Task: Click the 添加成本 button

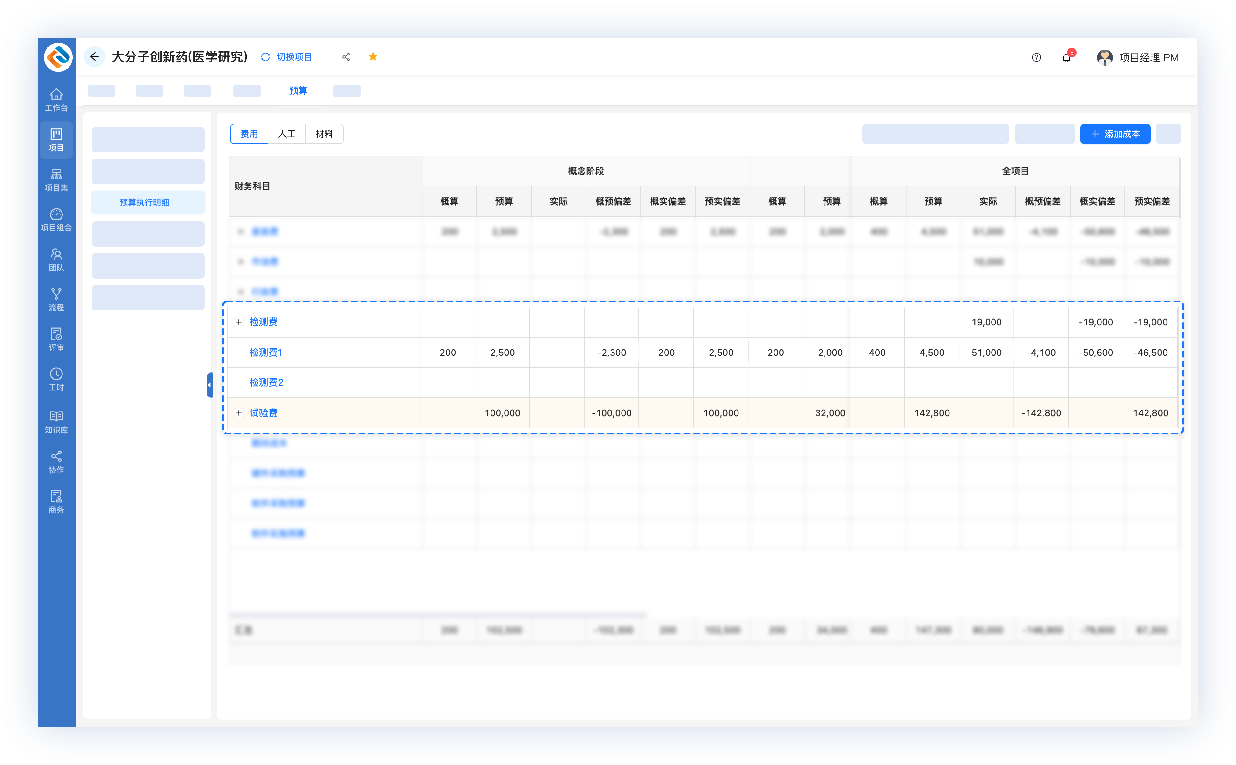Action: tap(1115, 134)
